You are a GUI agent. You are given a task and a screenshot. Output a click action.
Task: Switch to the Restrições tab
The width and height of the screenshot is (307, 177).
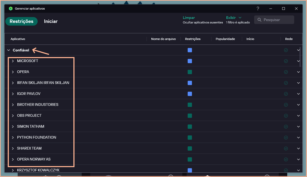pyautogui.click(x=22, y=21)
